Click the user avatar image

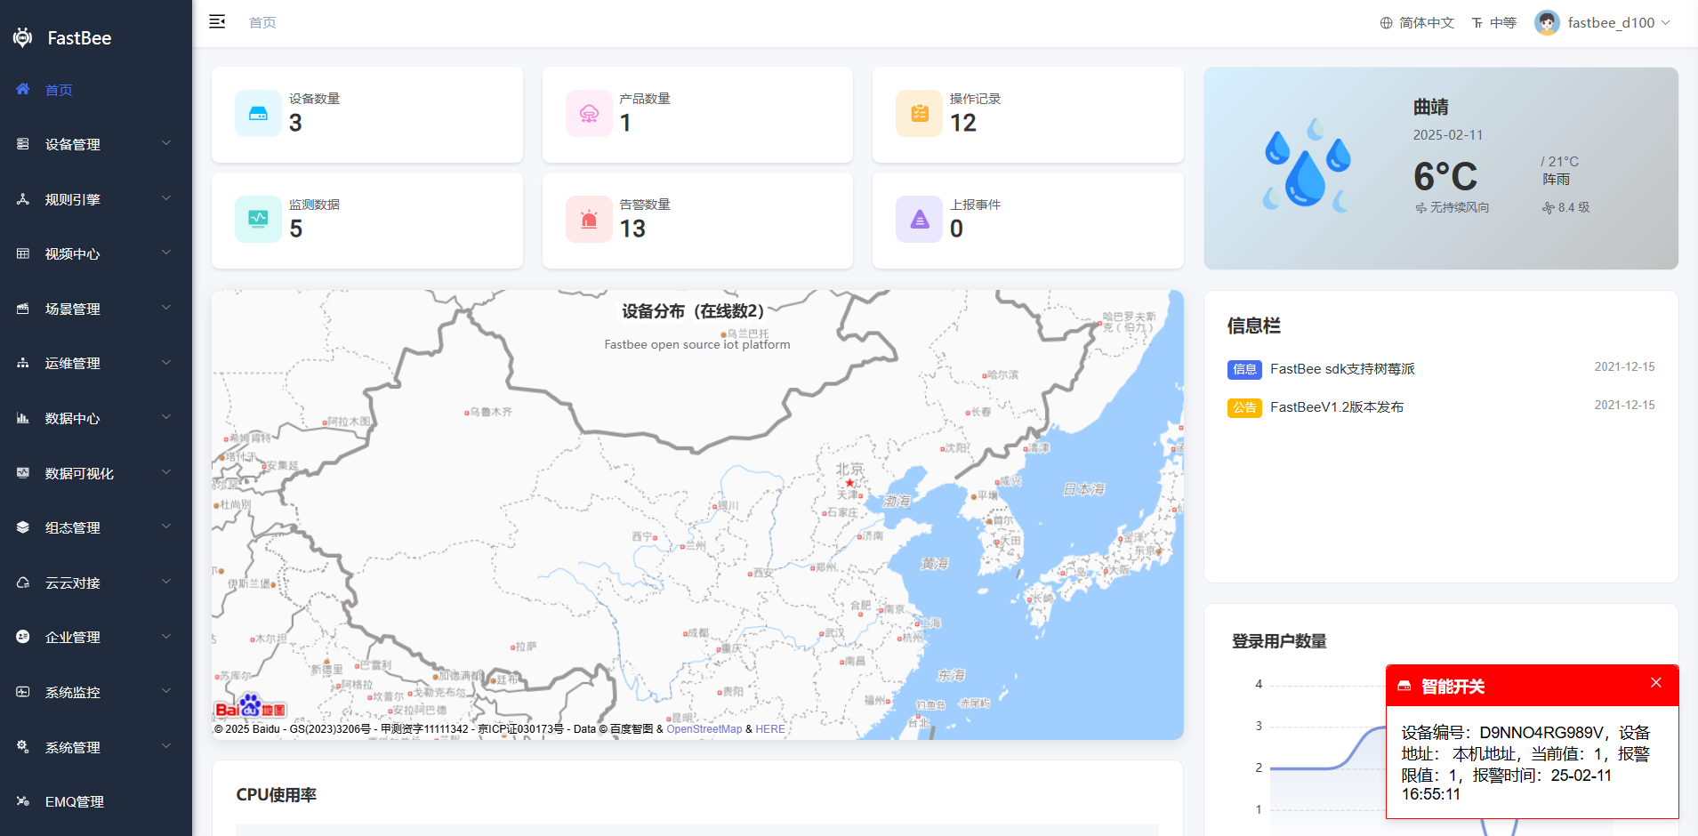point(1547,22)
